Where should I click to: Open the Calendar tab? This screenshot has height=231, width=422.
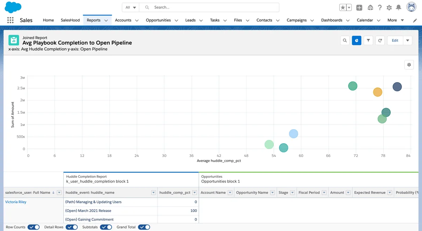coord(365,20)
